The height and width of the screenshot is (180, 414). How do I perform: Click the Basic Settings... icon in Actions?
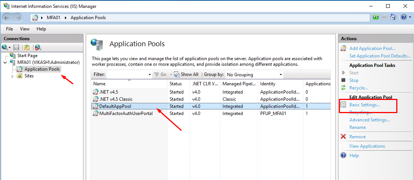343,104
